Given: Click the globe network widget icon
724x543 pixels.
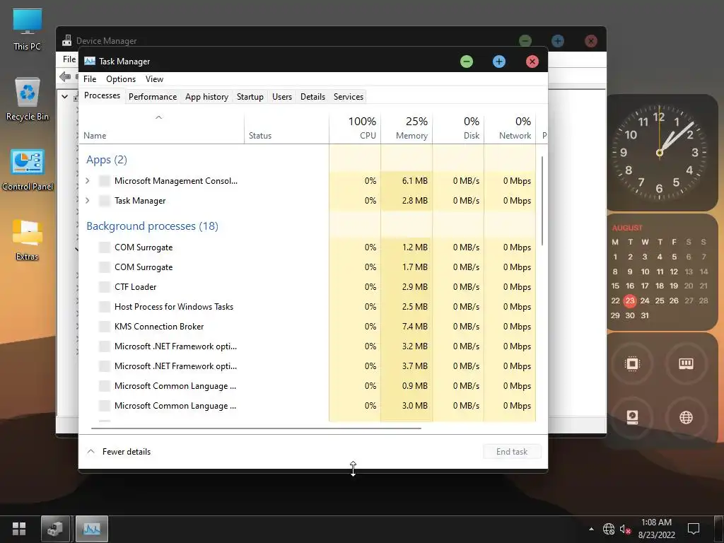Looking at the screenshot, I should 686,417.
